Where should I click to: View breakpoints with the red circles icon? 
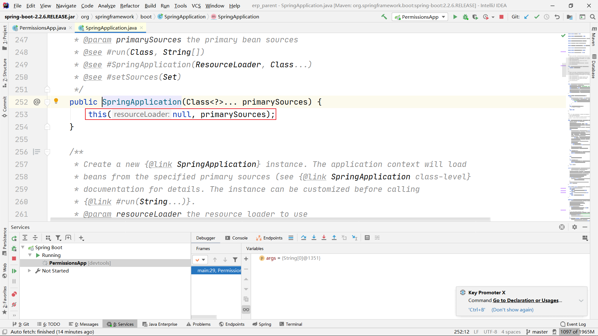coord(14,294)
